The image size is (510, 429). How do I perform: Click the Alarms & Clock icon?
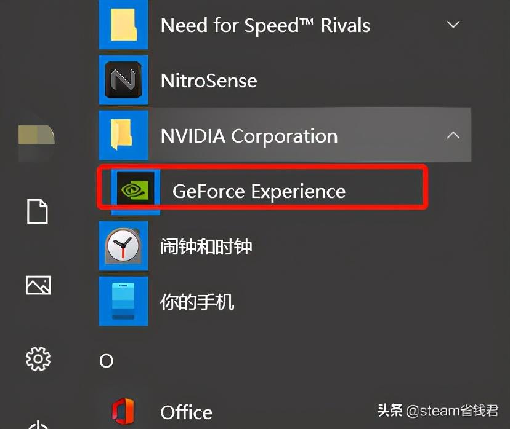pyautogui.click(x=123, y=247)
